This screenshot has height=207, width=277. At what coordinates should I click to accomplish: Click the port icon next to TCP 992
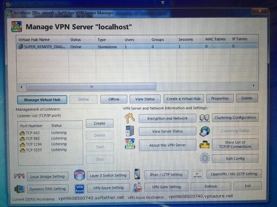22,139
